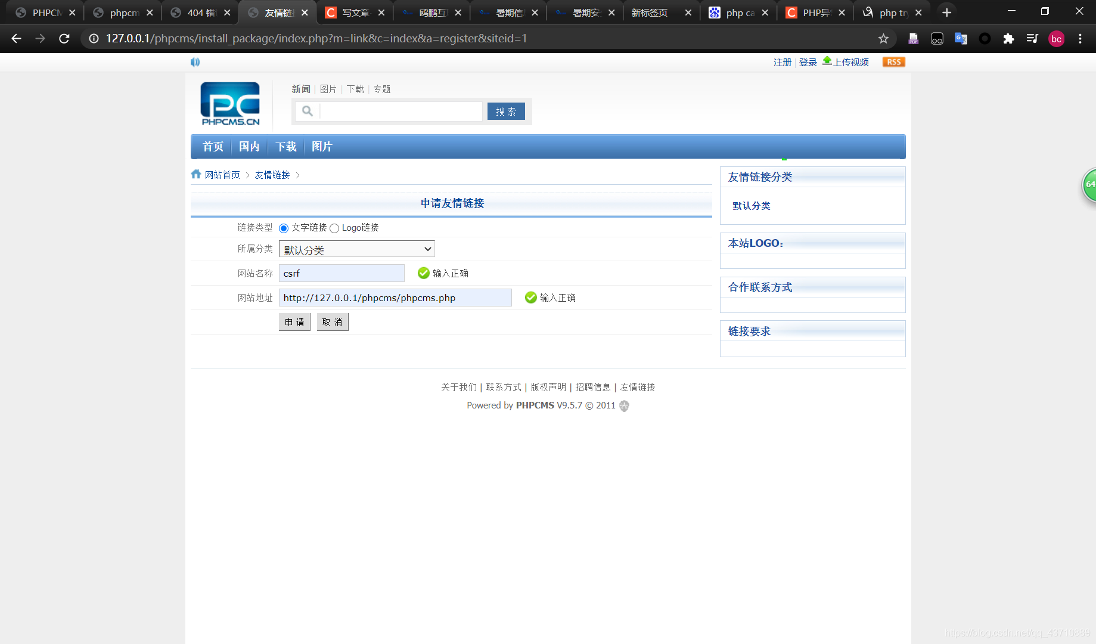Click the mask-shaped extension icon
The height and width of the screenshot is (644, 1096).
[937, 39]
